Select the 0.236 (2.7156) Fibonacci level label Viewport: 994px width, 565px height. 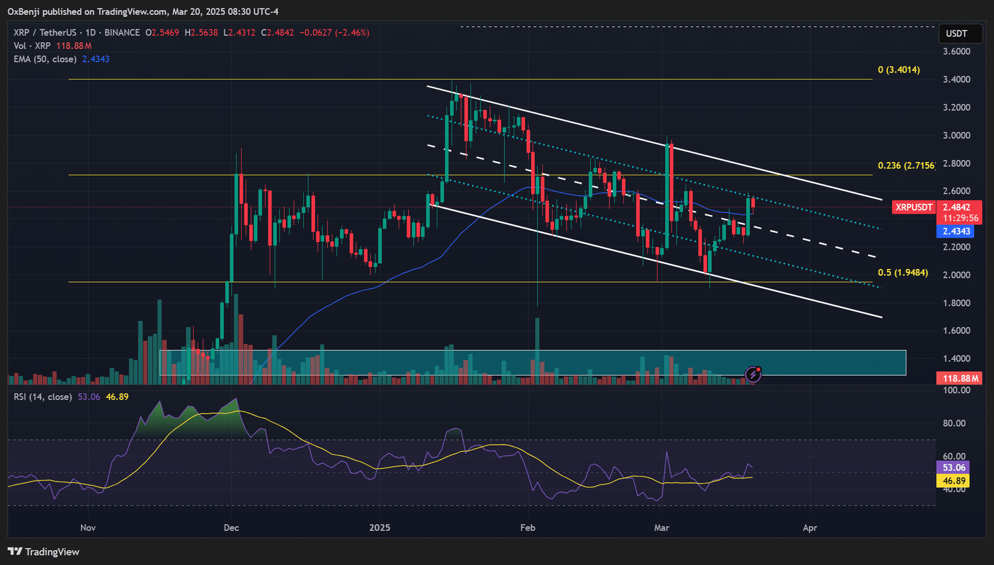(x=906, y=165)
